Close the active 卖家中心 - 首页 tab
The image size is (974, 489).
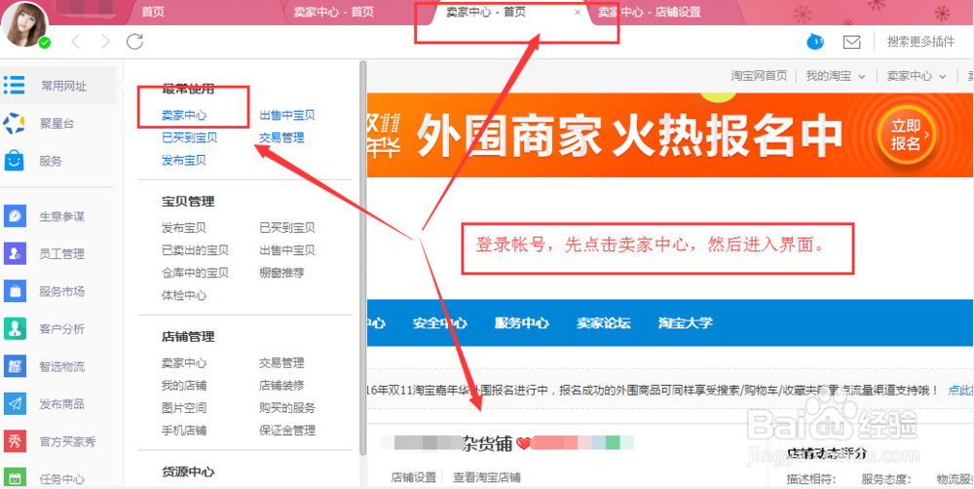click(x=578, y=13)
